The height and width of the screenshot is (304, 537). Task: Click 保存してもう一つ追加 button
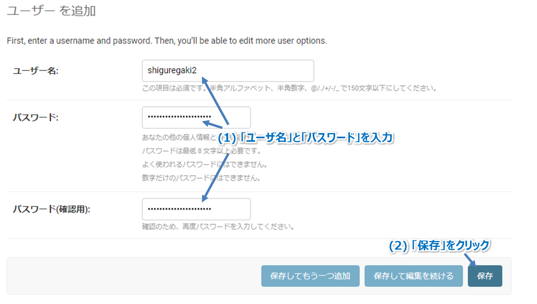[310, 276]
